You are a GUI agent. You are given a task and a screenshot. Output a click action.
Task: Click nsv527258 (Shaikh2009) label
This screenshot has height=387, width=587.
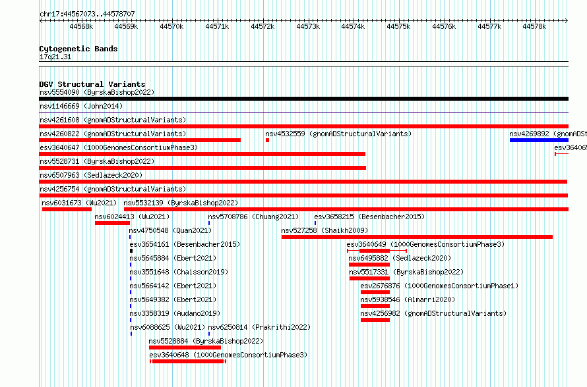[324, 230]
